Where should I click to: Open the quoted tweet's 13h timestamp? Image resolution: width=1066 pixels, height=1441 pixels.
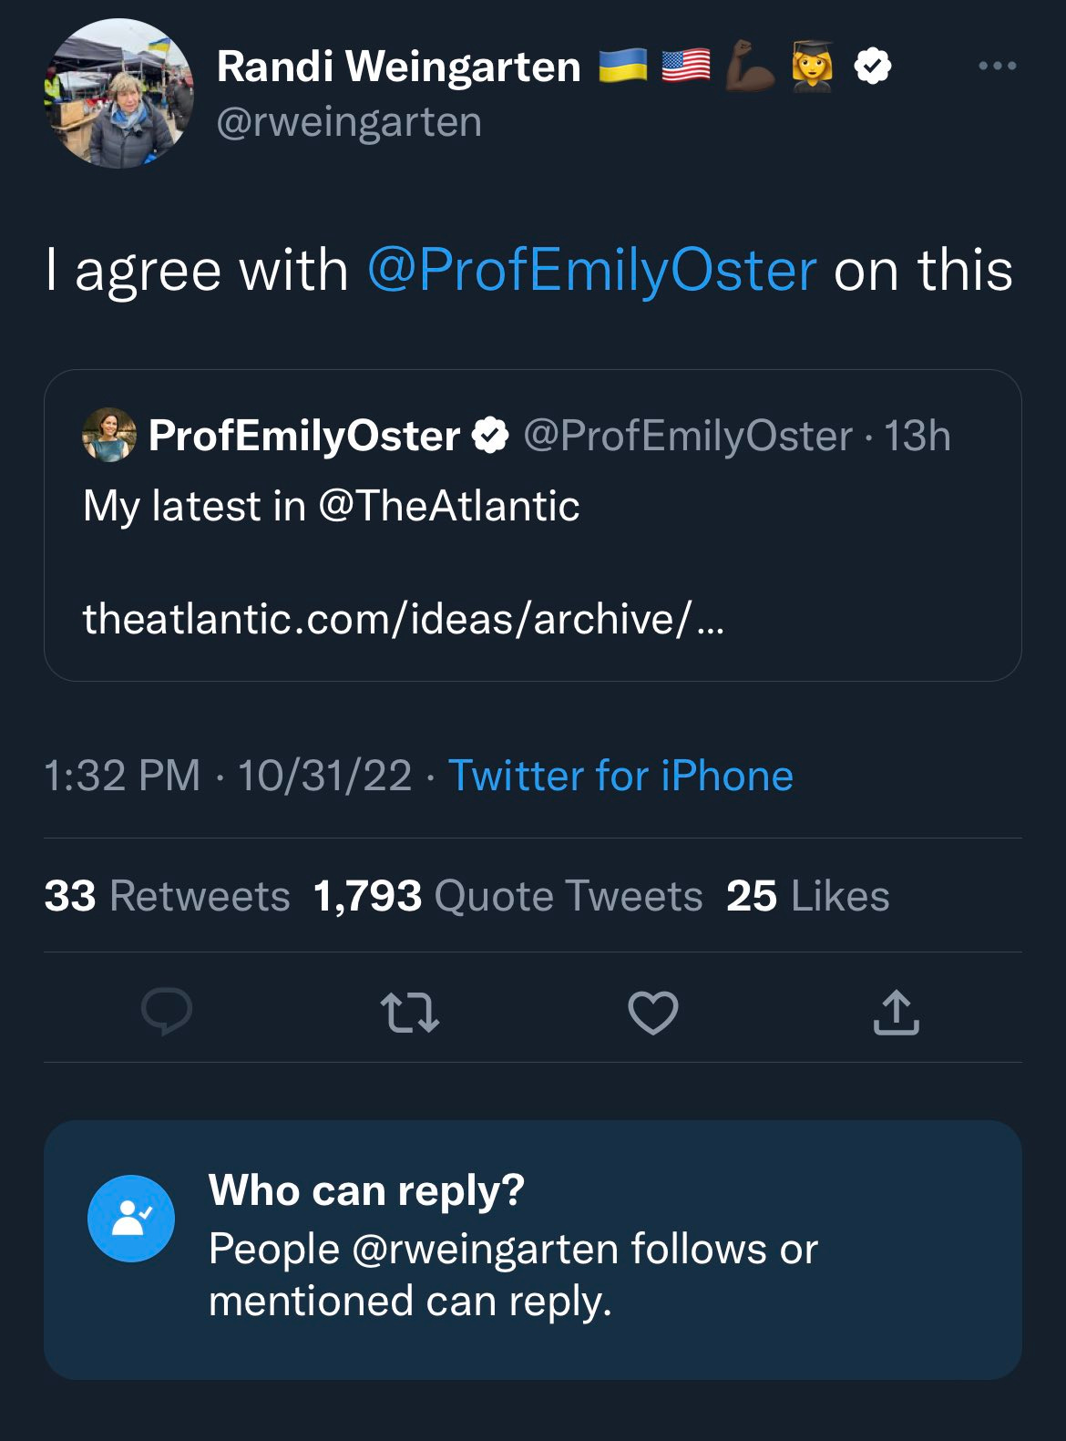(917, 436)
